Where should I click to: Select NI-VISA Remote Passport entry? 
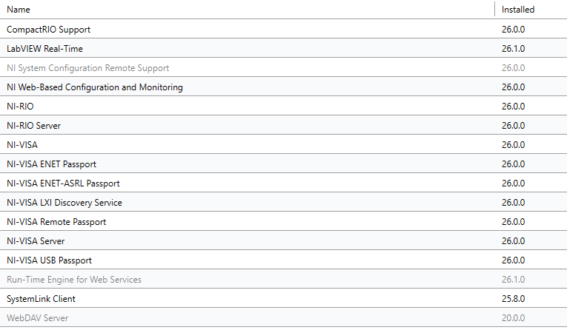[x=56, y=222]
